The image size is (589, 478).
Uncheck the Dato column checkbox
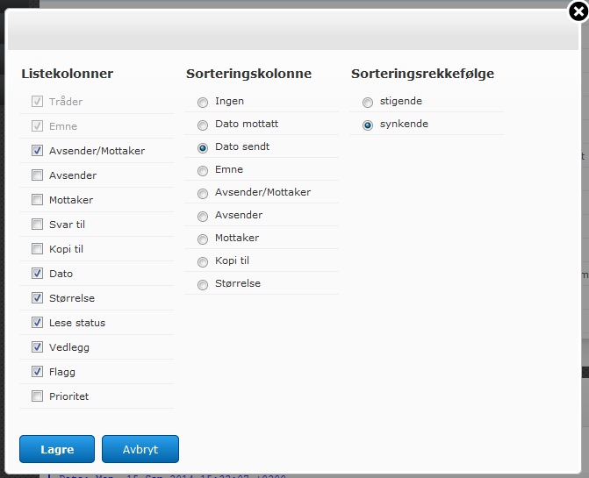click(37, 274)
